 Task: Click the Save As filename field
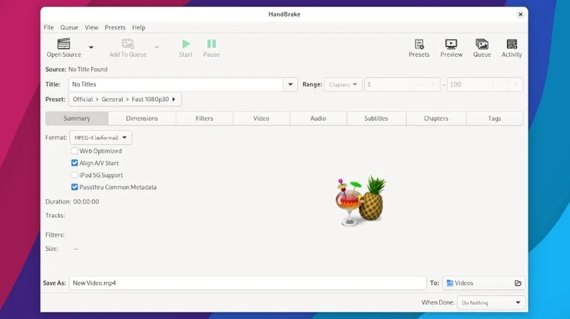(248, 283)
